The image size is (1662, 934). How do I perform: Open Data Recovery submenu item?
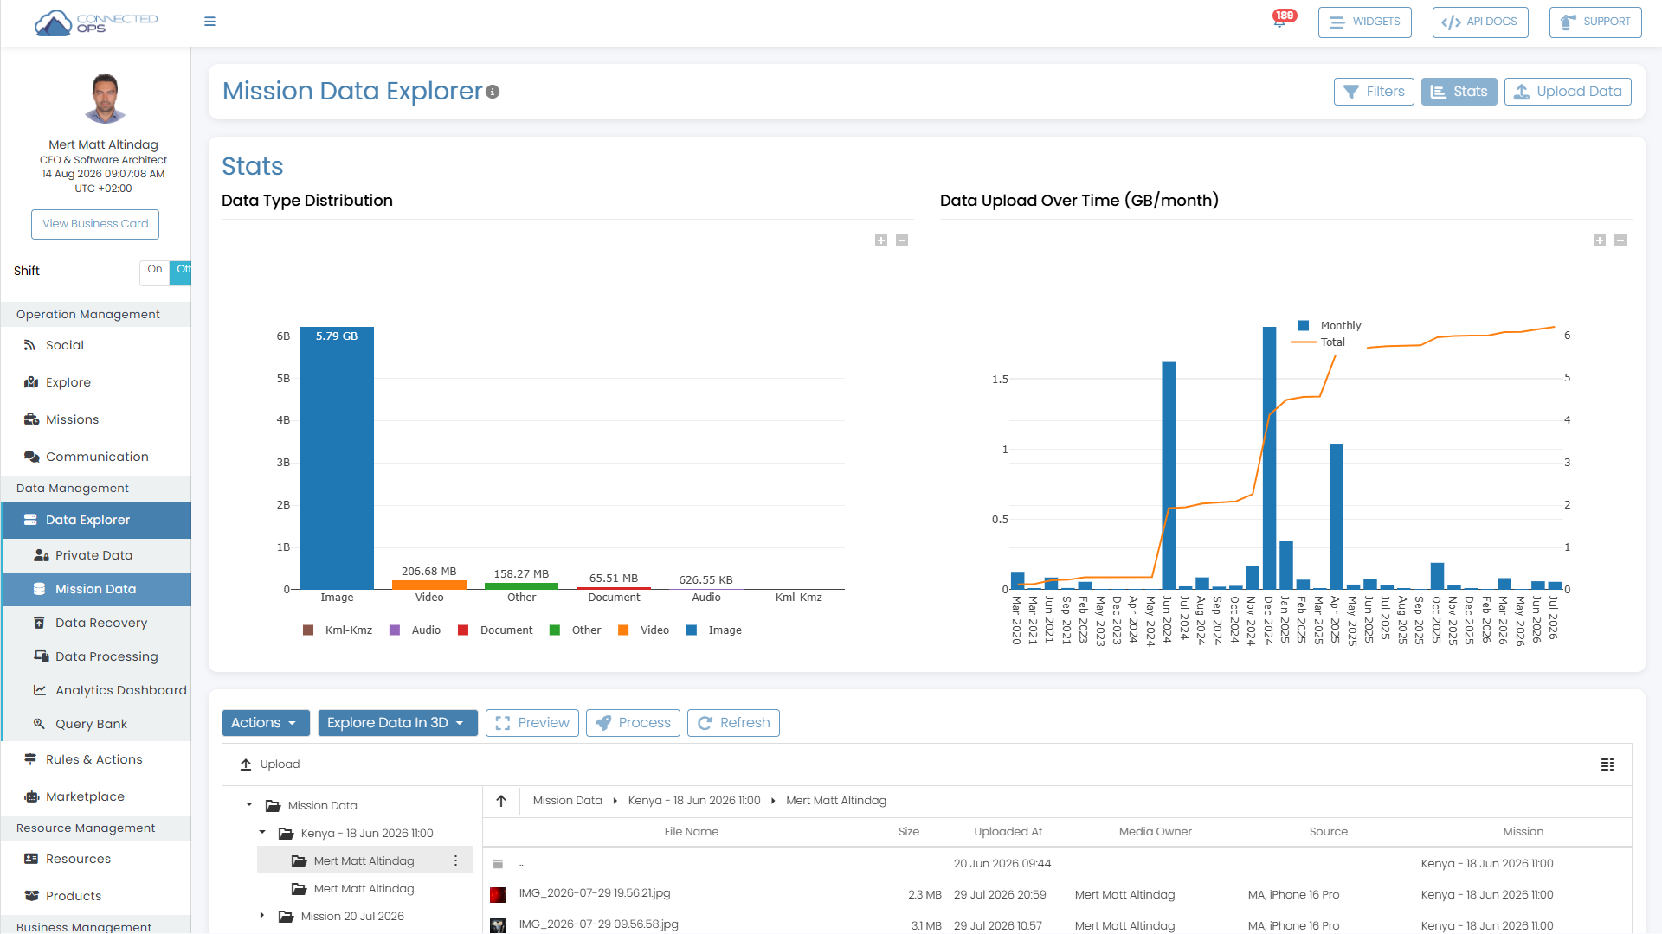[x=97, y=623]
